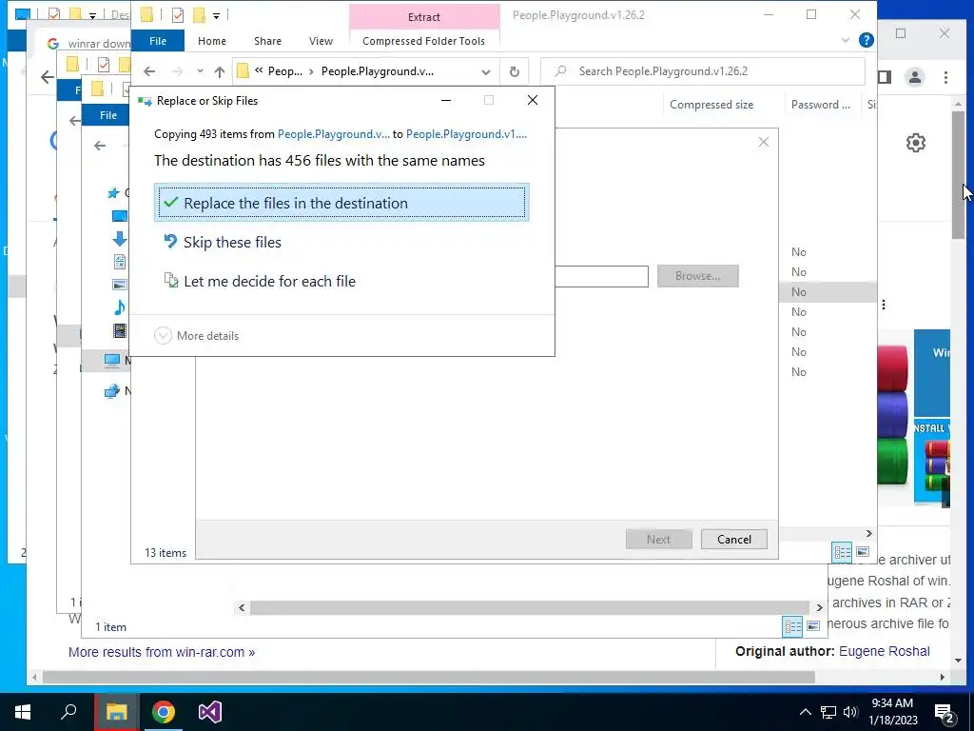Sort by Password column header

[821, 105]
